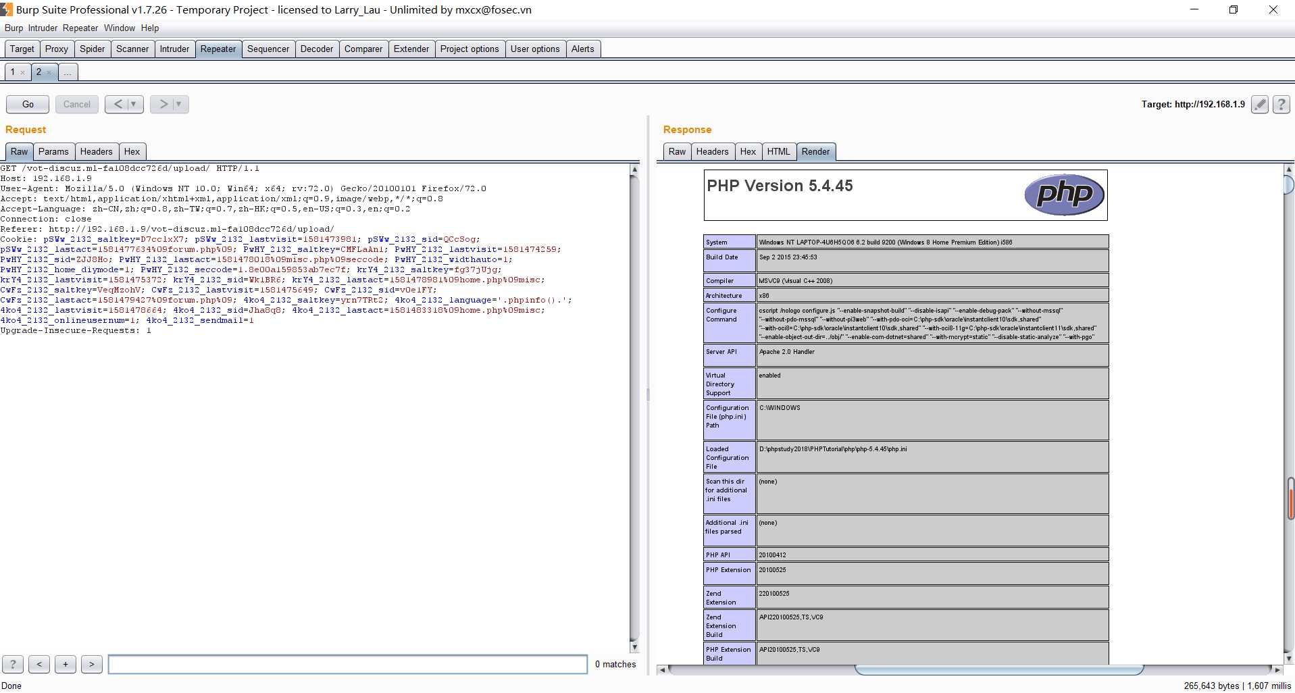Open the Repeater help question mark icon

coord(1281,104)
